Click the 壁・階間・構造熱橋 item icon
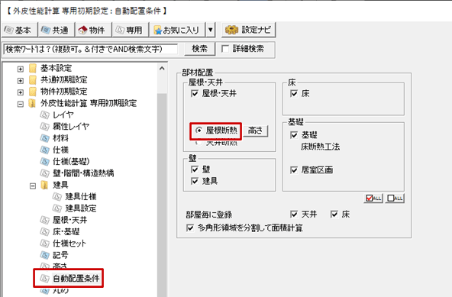Viewport: 452px width, 297px height. point(45,173)
